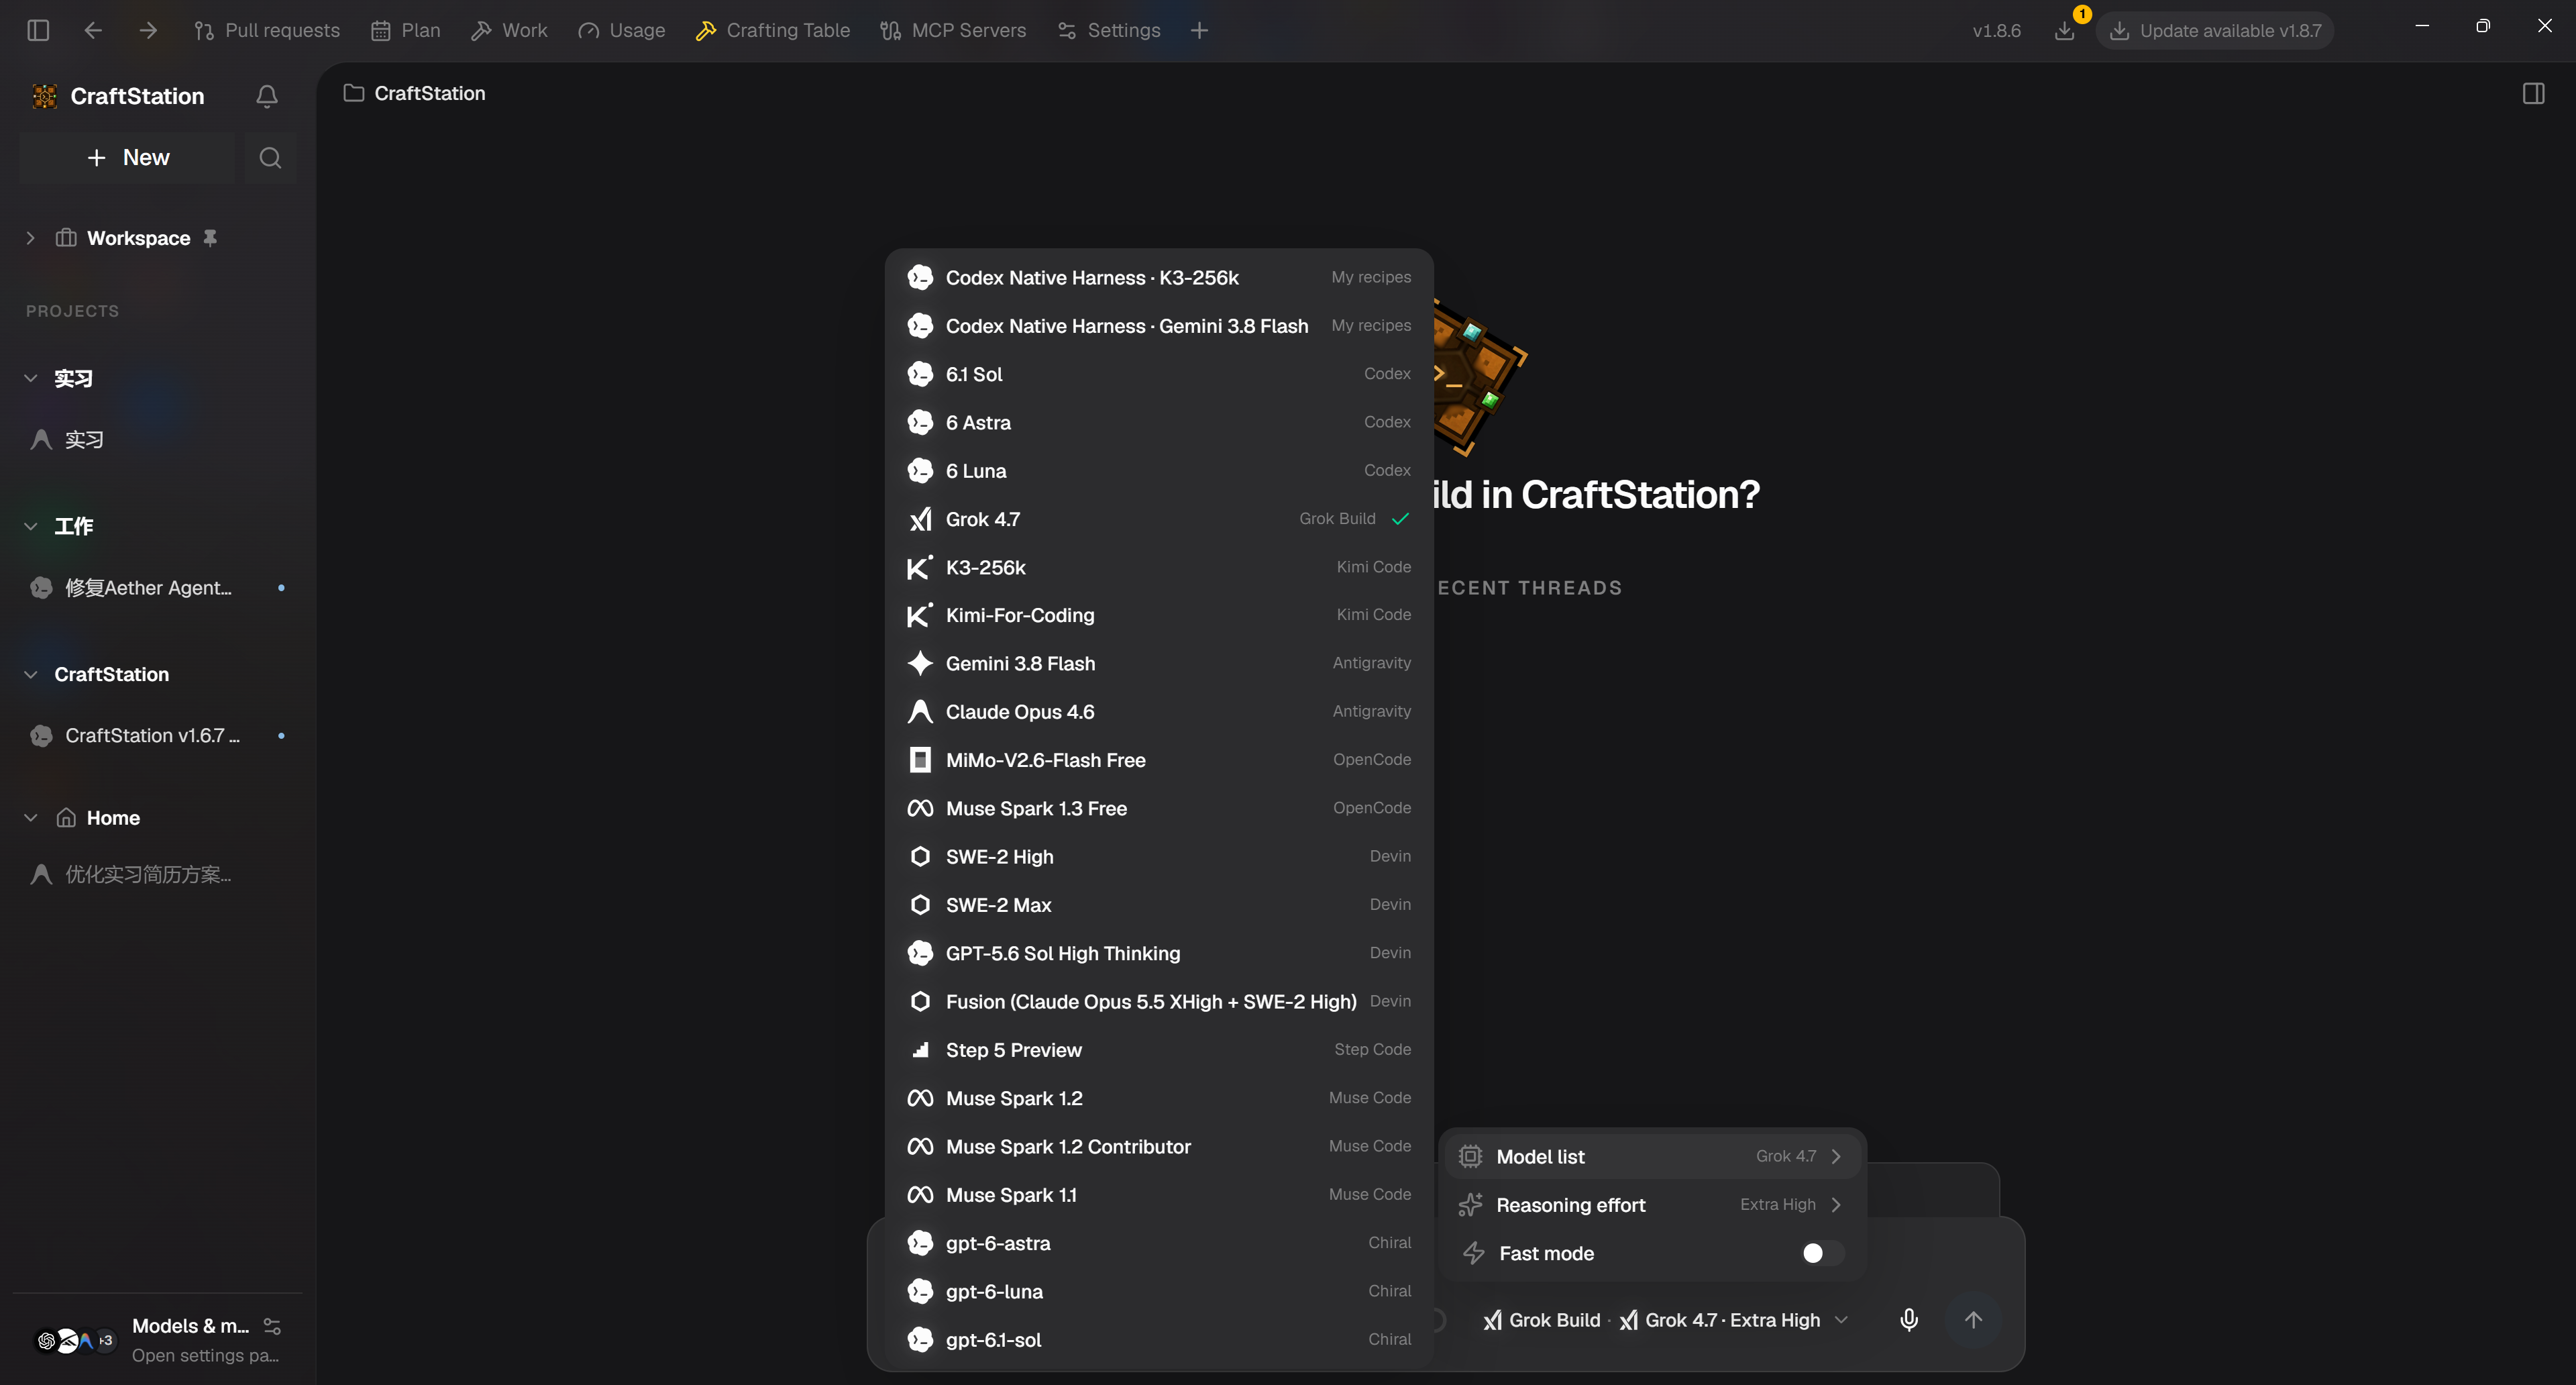Select Kimi-For-Coding model

tap(1159, 615)
